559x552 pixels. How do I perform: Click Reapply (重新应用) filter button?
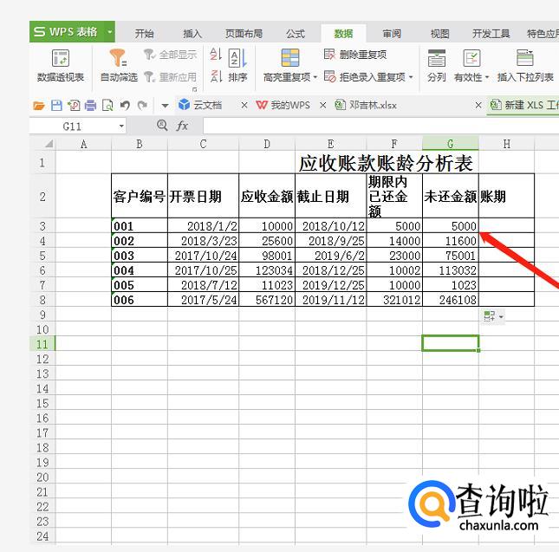(170, 76)
